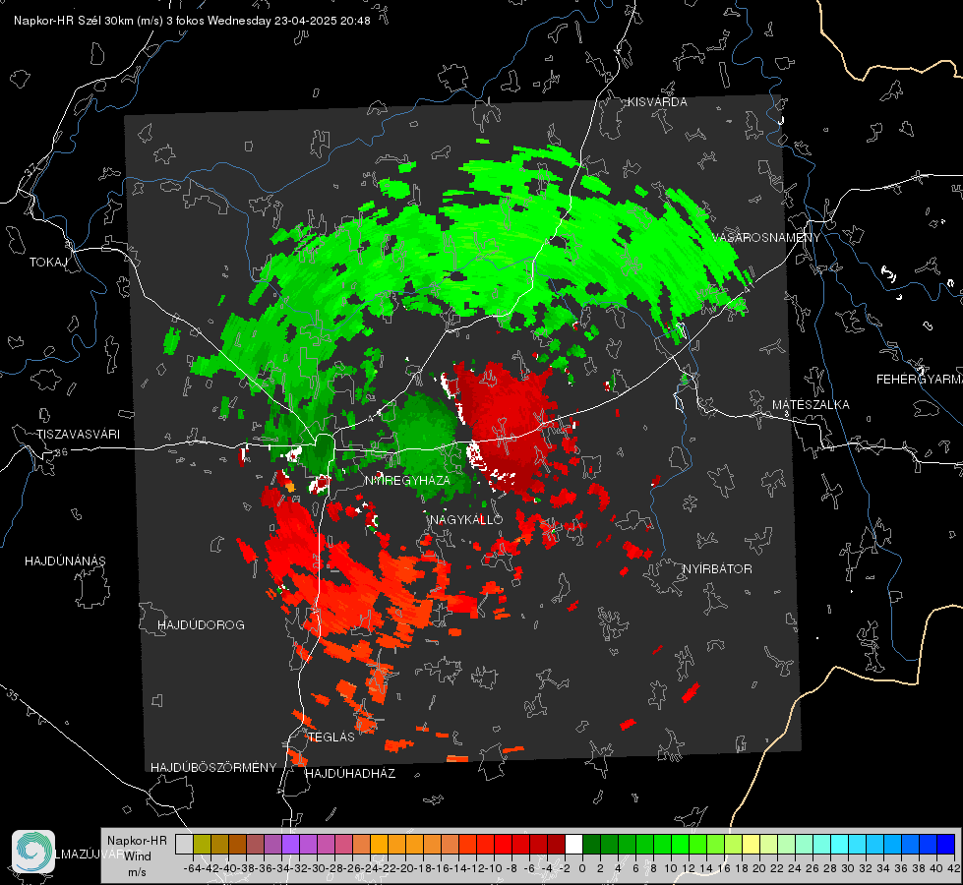Click the Napkor-HR legend label
This screenshot has height=885, width=963.
coord(137,840)
